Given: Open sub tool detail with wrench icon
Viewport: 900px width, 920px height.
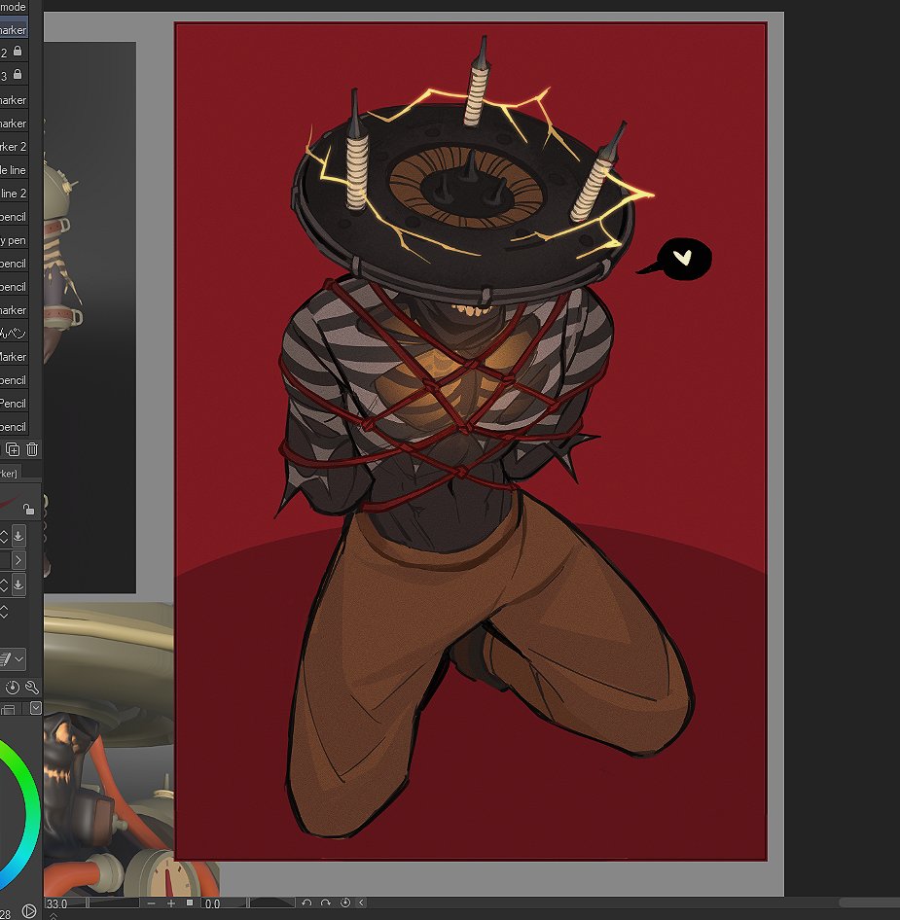Looking at the screenshot, I should tap(32, 687).
